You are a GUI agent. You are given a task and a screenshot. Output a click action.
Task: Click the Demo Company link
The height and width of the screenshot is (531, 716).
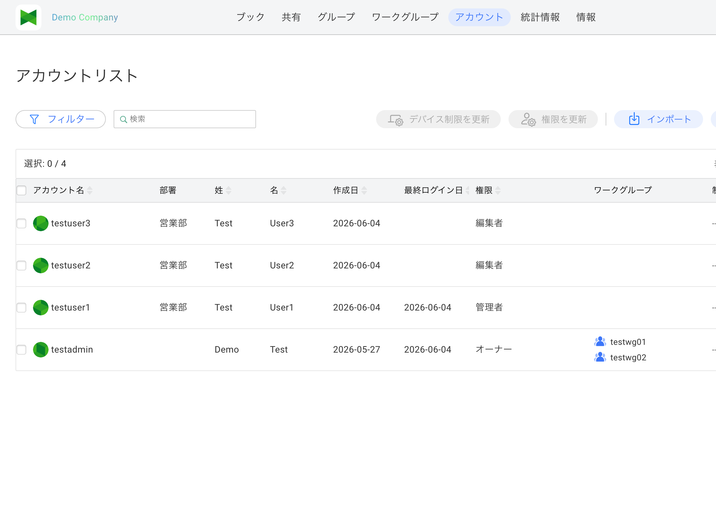tap(85, 17)
